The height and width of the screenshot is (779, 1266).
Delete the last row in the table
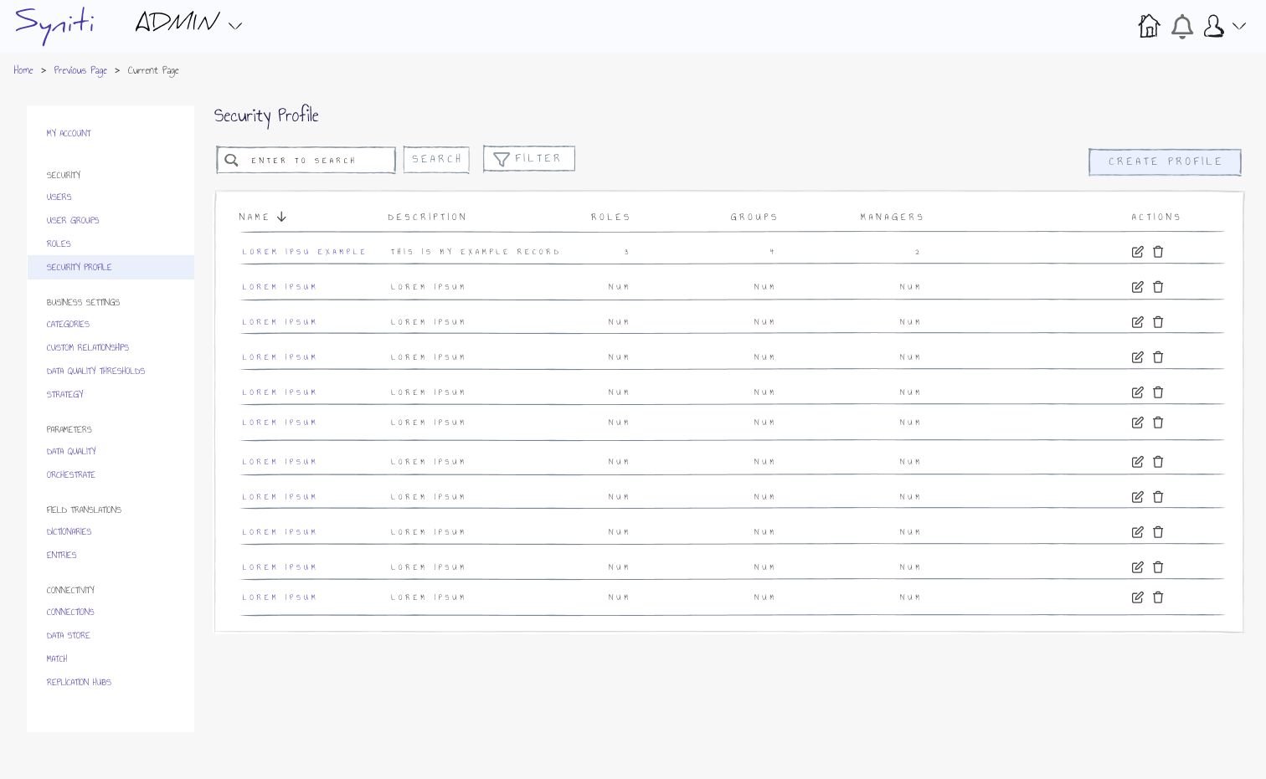click(1158, 597)
